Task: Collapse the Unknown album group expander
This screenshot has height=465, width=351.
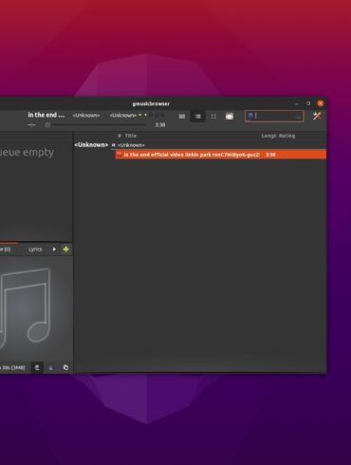Action: (113, 145)
